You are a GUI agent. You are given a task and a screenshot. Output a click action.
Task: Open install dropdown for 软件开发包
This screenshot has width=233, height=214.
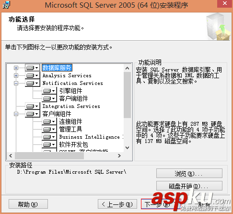pyautogui.click(x=49, y=144)
